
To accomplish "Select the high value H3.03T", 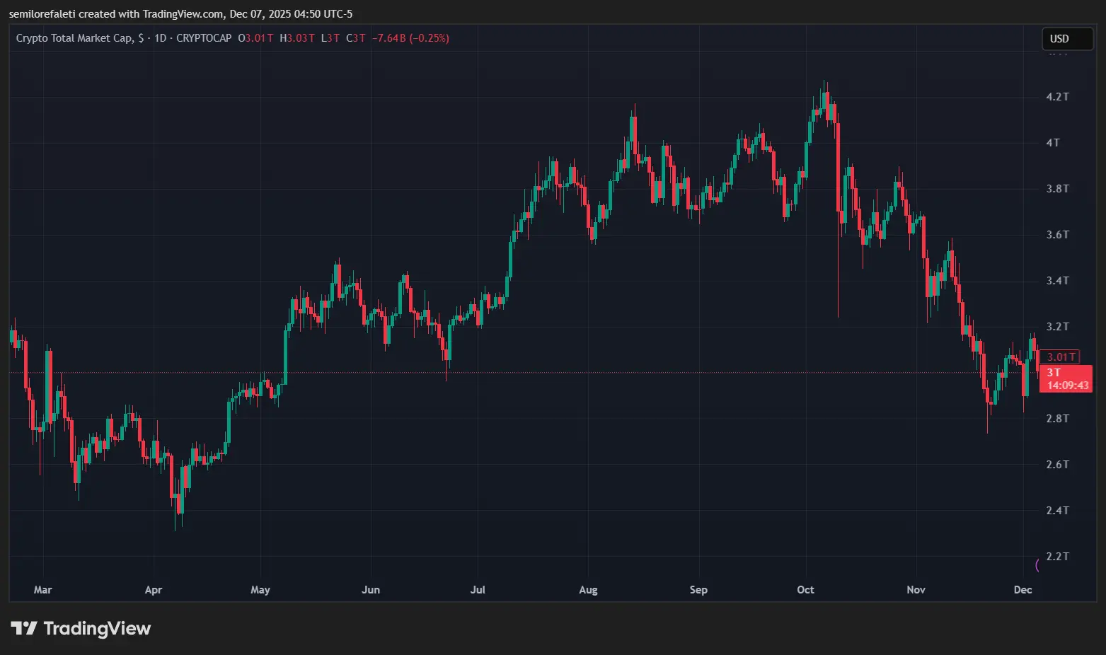I will 297,38.
